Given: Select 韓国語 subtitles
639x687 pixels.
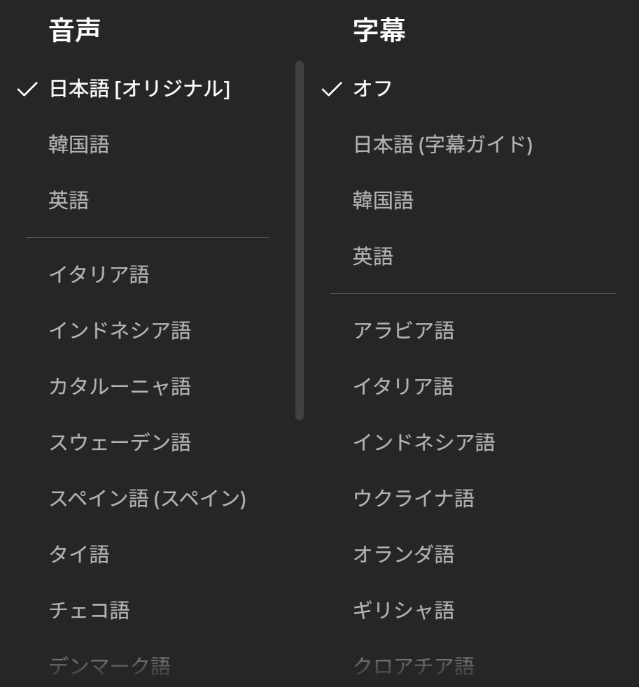Looking at the screenshot, I should point(383,201).
